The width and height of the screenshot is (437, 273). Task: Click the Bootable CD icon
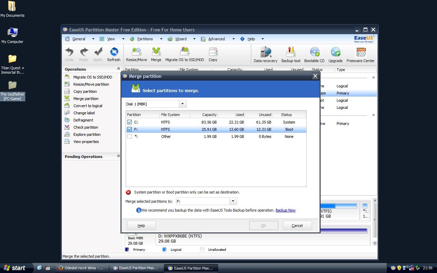(314, 55)
